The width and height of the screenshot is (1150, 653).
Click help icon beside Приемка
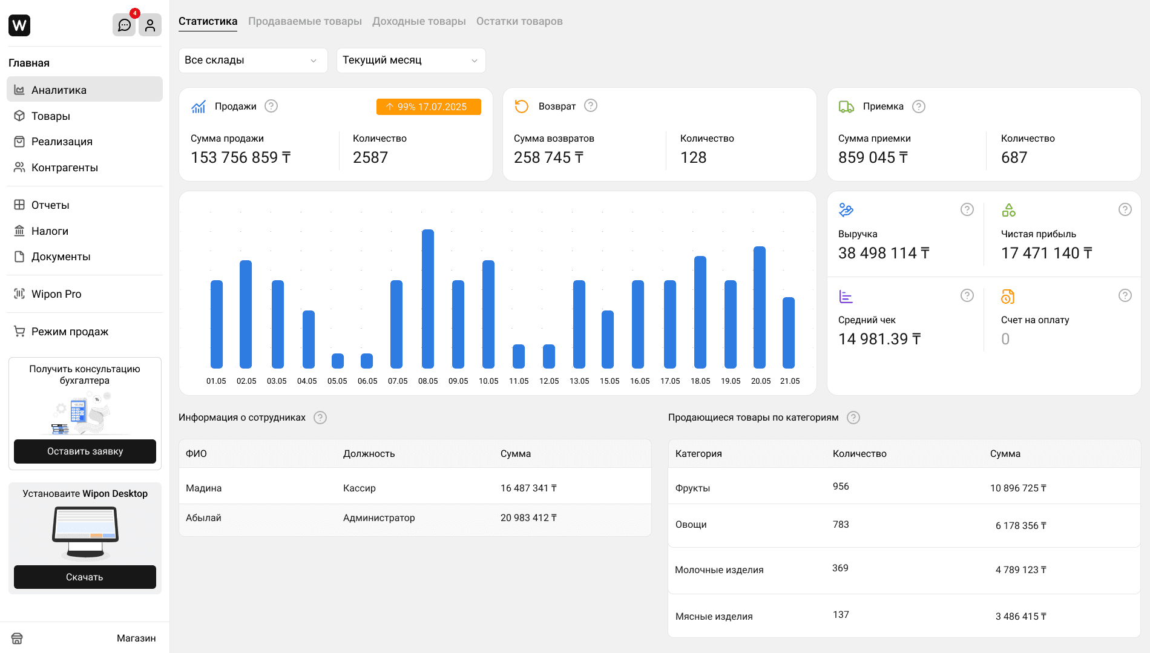pos(919,107)
